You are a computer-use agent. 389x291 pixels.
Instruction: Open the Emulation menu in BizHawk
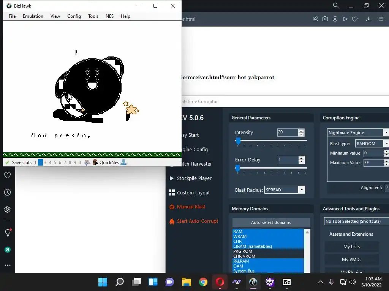tap(33, 16)
